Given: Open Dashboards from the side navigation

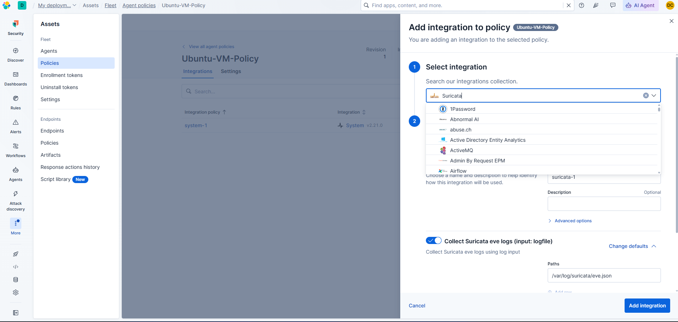Looking at the screenshot, I should point(16,79).
